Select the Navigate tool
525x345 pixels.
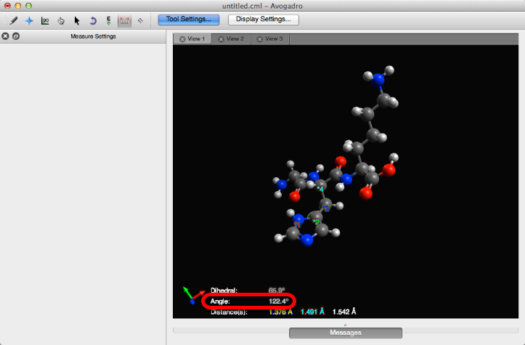coord(29,20)
